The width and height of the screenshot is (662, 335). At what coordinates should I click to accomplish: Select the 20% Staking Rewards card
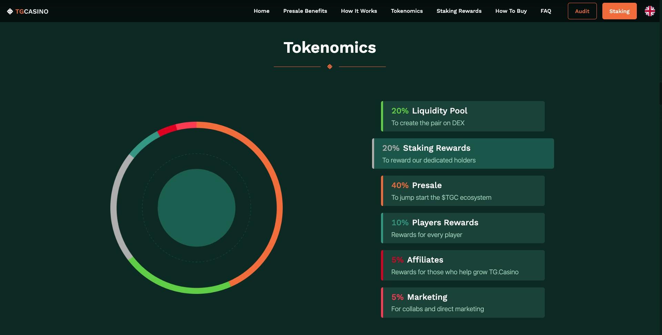[x=463, y=154]
